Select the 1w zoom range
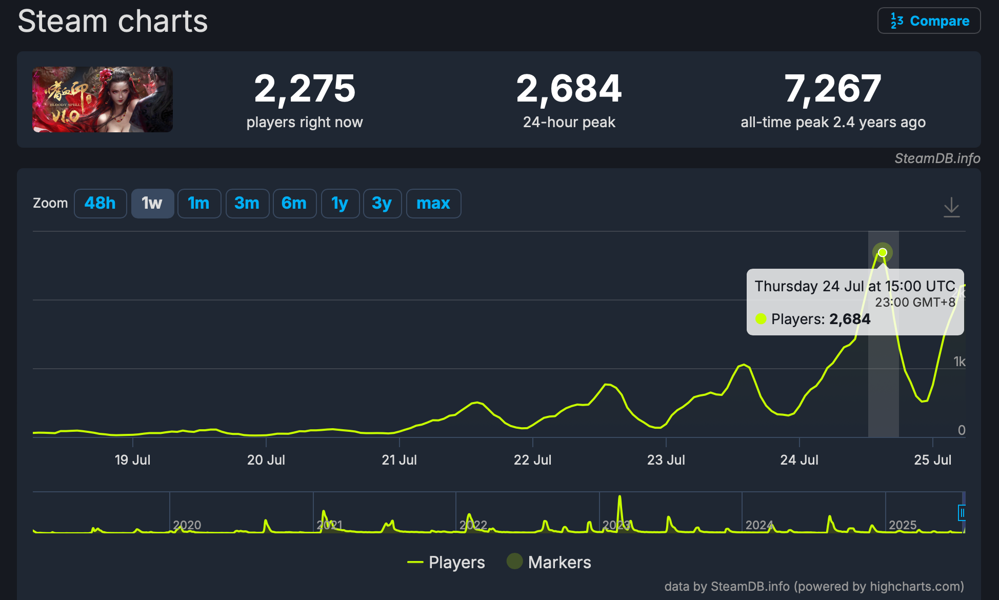Viewport: 999px width, 600px height. (x=152, y=203)
